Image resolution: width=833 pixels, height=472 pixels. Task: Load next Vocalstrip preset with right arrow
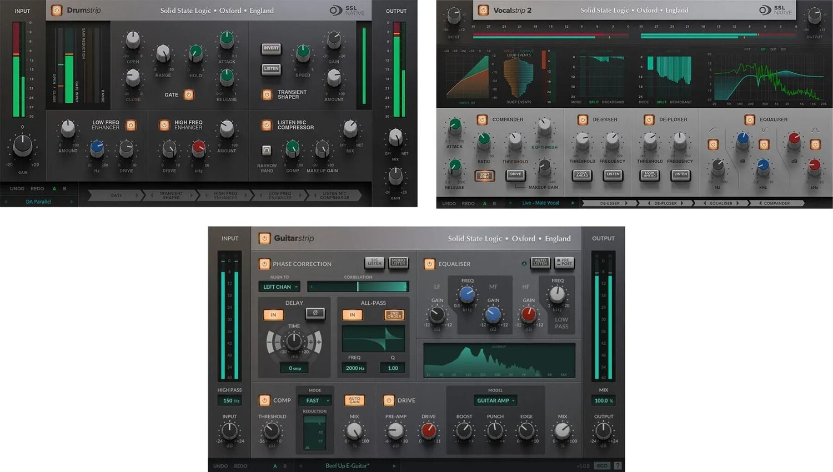573,203
